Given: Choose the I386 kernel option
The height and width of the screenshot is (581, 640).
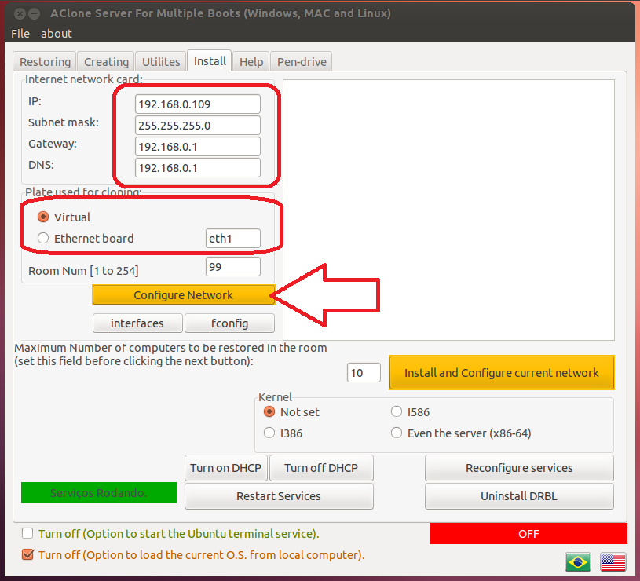Looking at the screenshot, I should [x=269, y=433].
